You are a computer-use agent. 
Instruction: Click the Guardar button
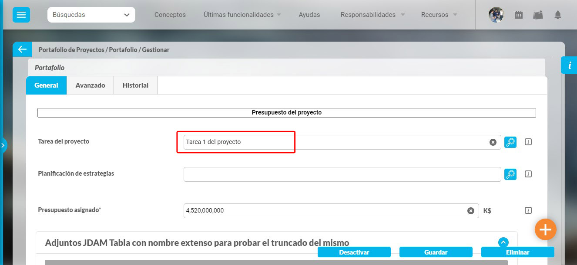(x=436, y=252)
